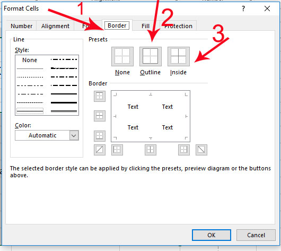Select the Border tab
Viewport: 281px width, 251px height.
(117, 25)
